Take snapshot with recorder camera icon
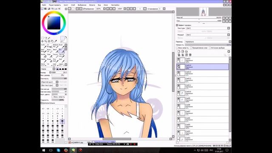Viewport: 272px width, 153px height. (x=128, y=144)
